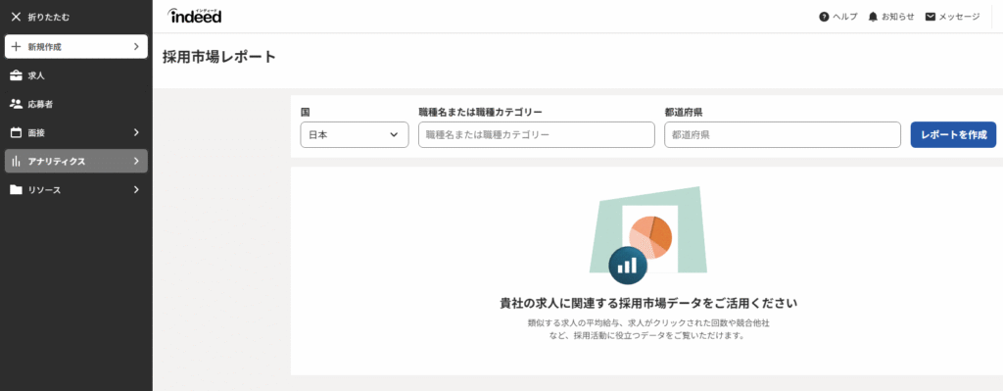Click the X collapse sidebar icon
Screen dimensions: 1003x391
(x=17, y=18)
